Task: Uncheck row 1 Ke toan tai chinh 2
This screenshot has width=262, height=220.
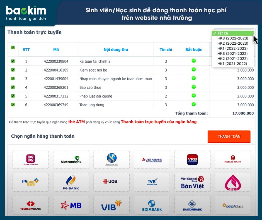Action: tap(13, 61)
